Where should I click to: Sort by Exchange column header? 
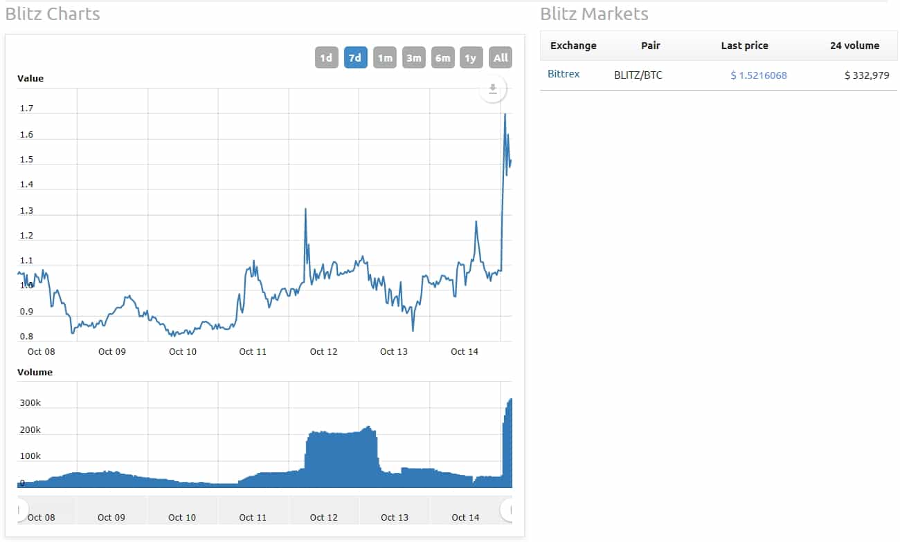tap(573, 46)
